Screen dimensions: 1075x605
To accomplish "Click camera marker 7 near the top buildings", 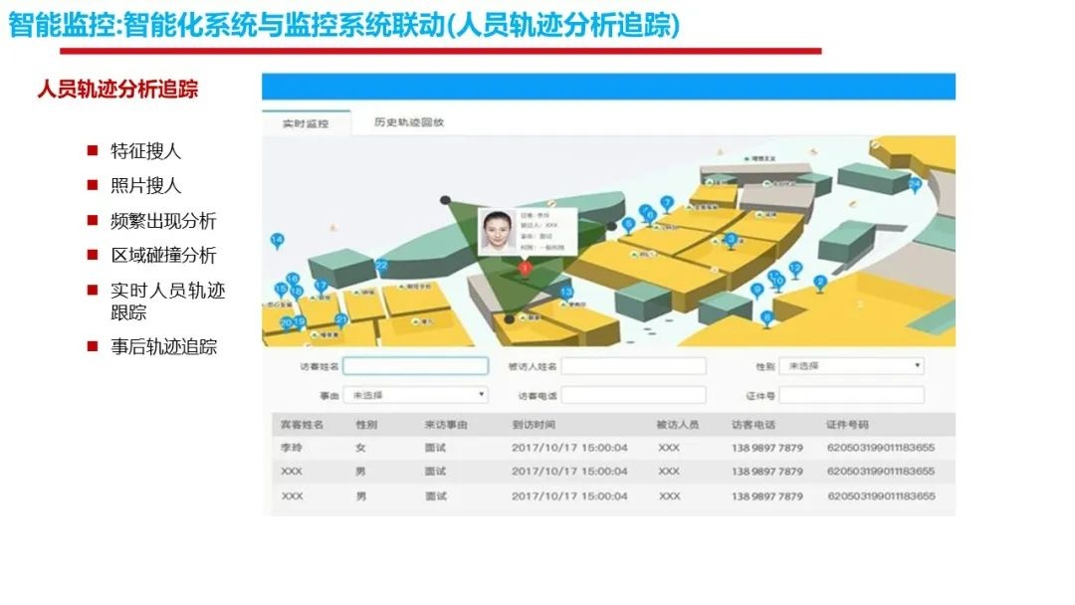I will (x=667, y=201).
